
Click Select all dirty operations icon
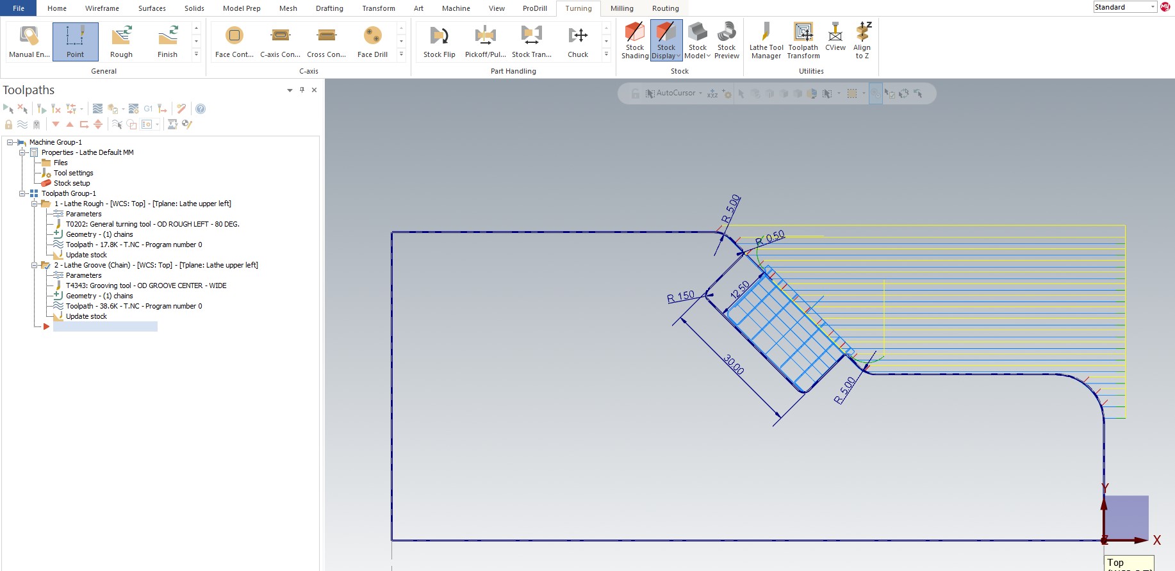click(22, 109)
